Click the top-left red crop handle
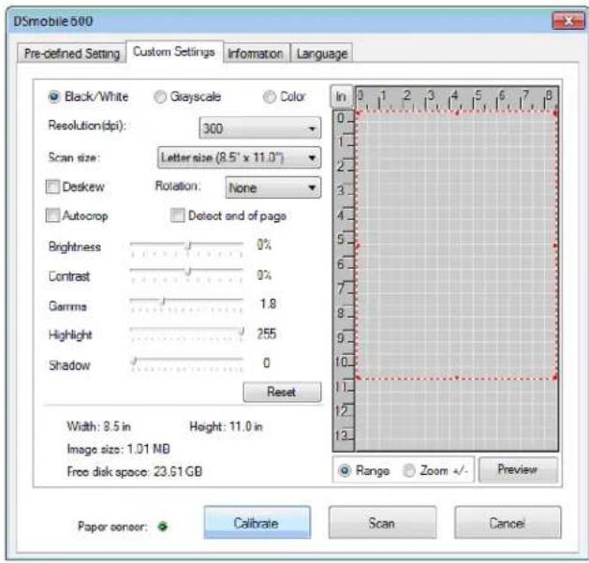Viewport: 589px width, 563px height. 358,112
